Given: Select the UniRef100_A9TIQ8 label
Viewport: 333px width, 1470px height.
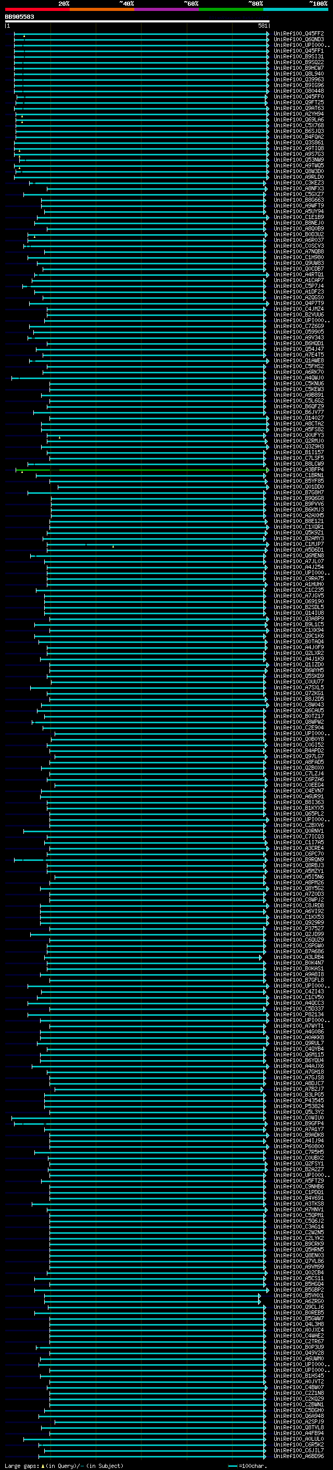Looking at the screenshot, I should click(299, 149).
